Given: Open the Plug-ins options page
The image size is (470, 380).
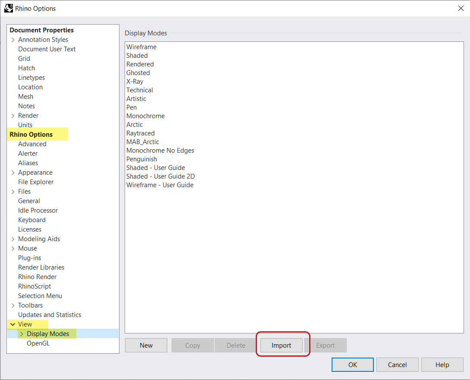Looking at the screenshot, I should [x=29, y=258].
